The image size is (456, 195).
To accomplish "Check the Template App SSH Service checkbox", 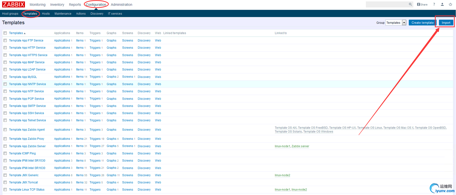I will (x=5, y=113).
